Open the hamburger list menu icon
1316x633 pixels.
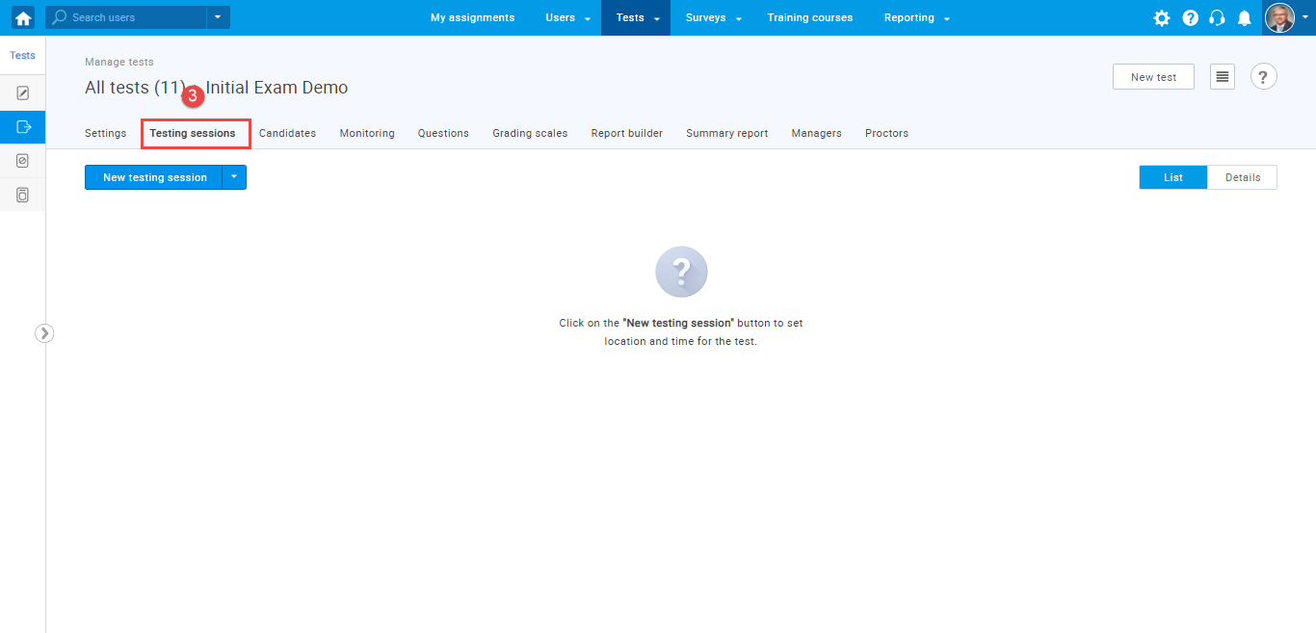(1223, 77)
